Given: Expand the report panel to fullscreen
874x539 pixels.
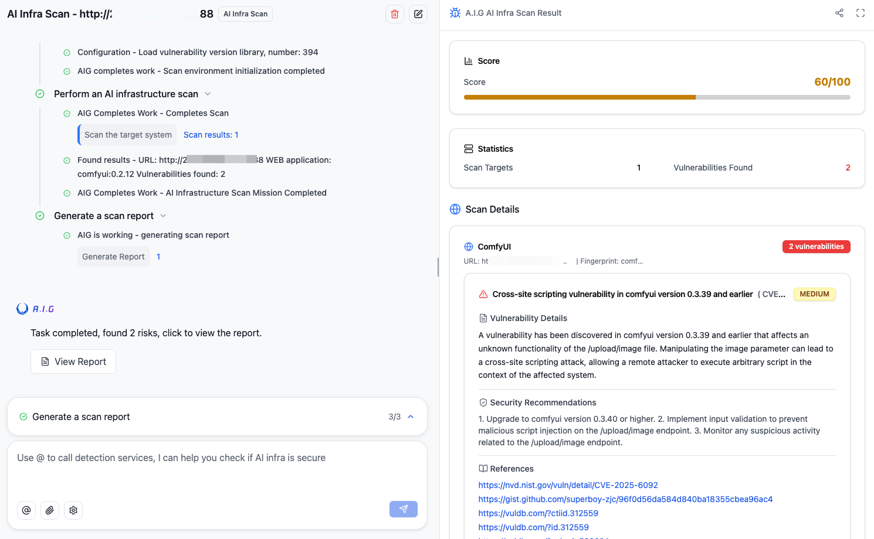Looking at the screenshot, I should [x=861, y=13].
